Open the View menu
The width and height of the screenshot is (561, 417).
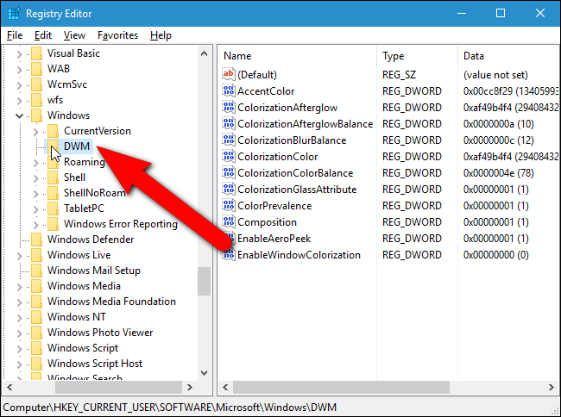click(x=74, y=35)
